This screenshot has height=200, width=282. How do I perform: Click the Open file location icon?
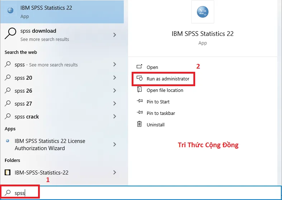click(x=139, y=89)
